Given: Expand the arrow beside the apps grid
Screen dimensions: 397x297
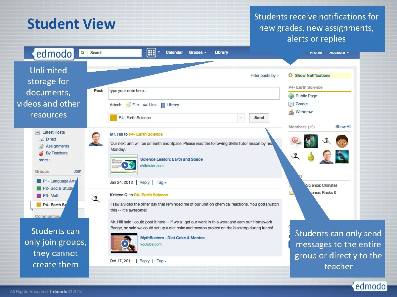Looking at the screenshot, I should pyautogui.click(x=159, y=52).
